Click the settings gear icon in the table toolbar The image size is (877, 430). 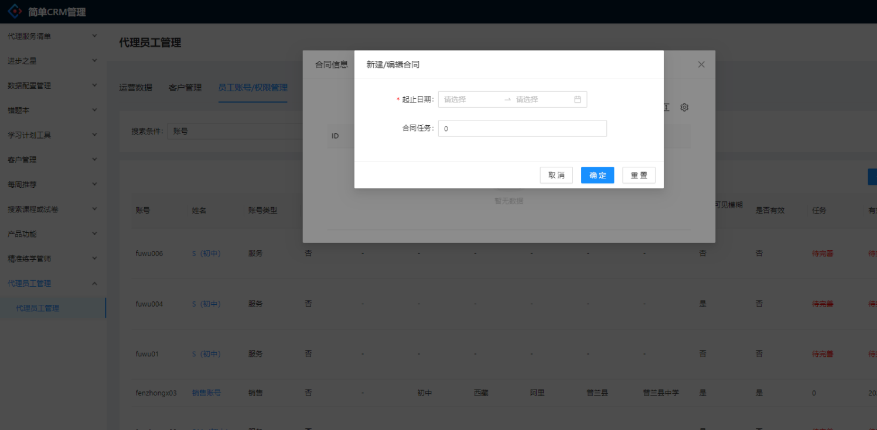684,107
